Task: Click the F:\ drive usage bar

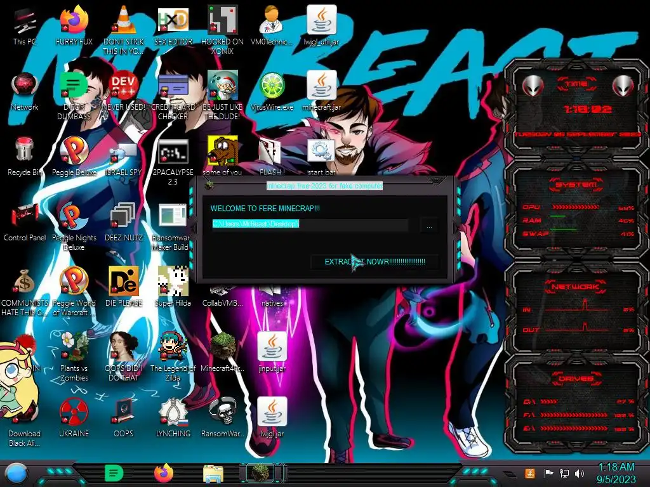Action: click(574, 415)
